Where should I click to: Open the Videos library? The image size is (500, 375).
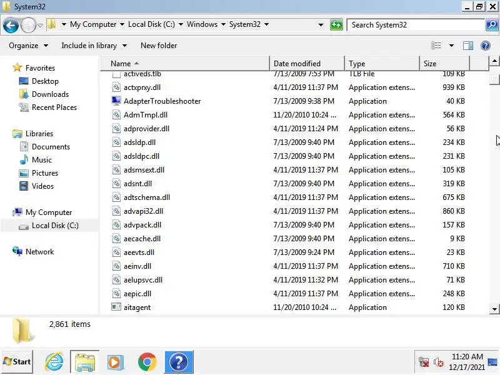[42, 186]
